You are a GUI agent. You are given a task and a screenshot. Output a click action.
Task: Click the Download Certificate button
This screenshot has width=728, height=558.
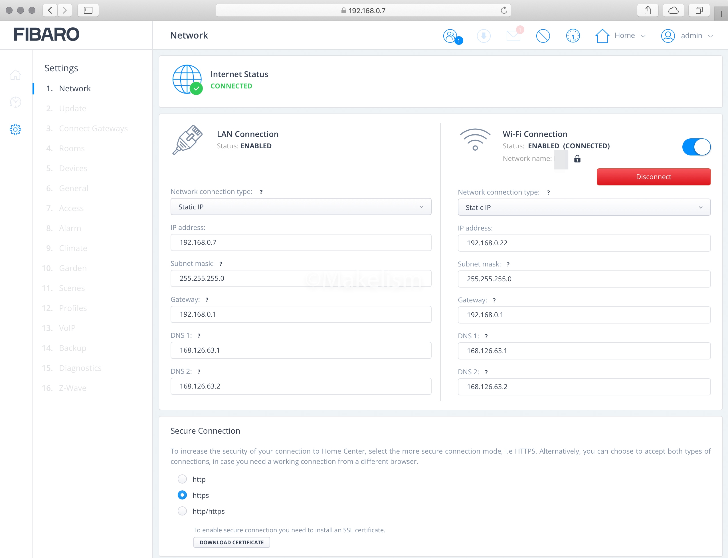pos(231,542)
